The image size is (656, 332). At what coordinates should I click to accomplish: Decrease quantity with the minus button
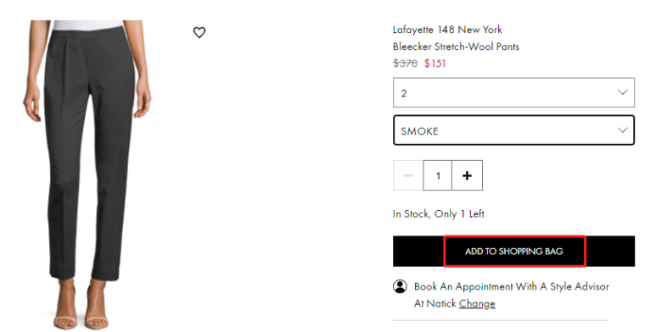click(x=408, y=175)
